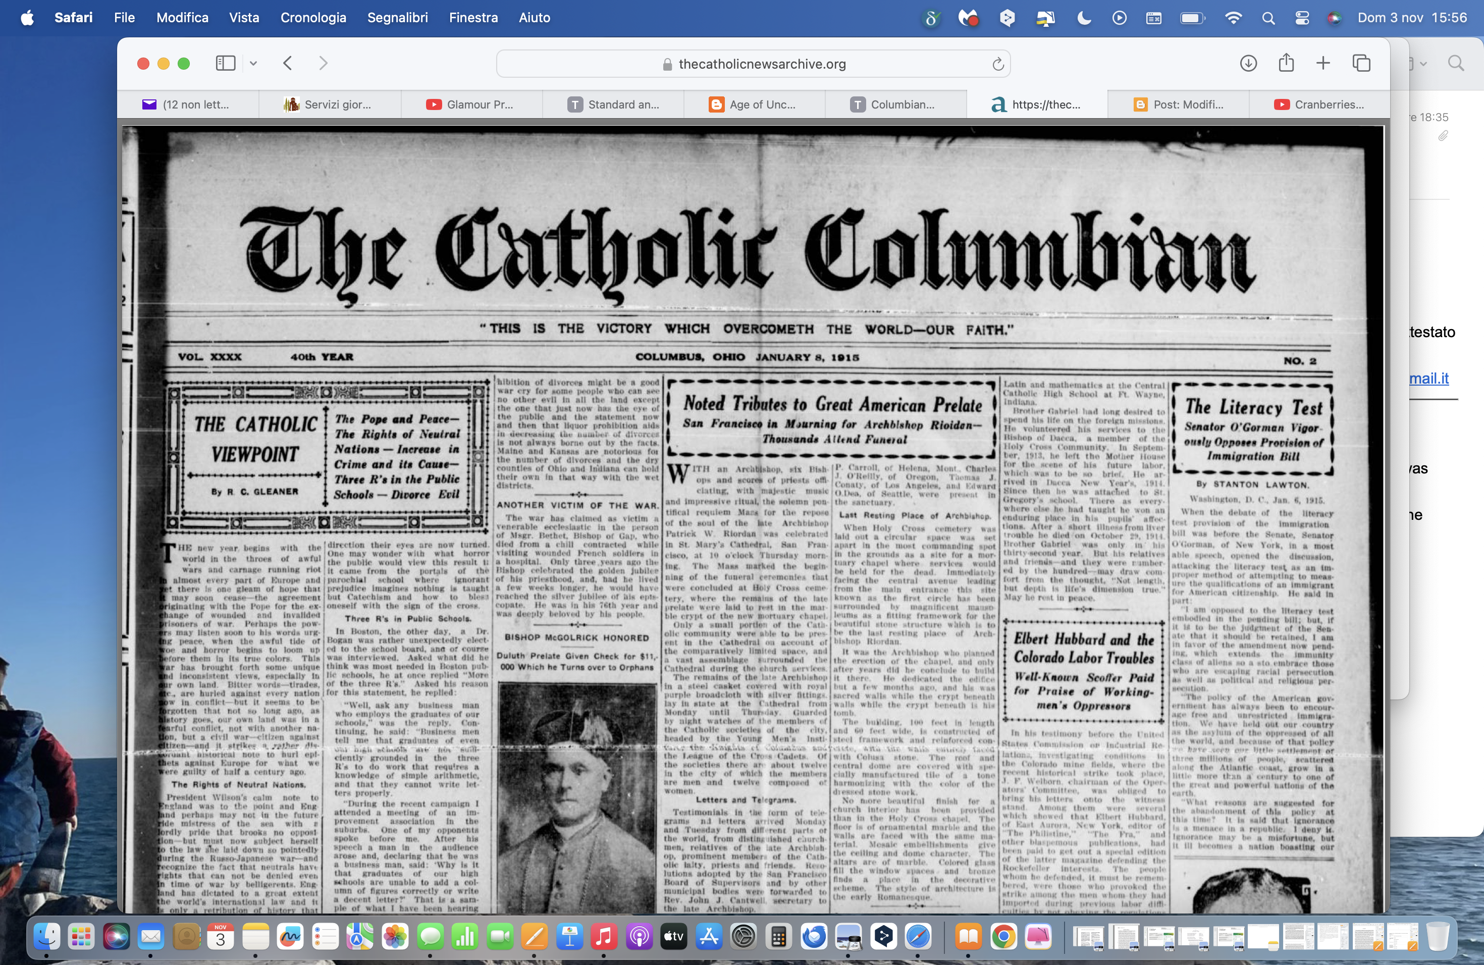1484x965 pixels.
Task: Open Control Center toggles icon in menu bar
Action: pyautogui.click(x=1302, y=18)
